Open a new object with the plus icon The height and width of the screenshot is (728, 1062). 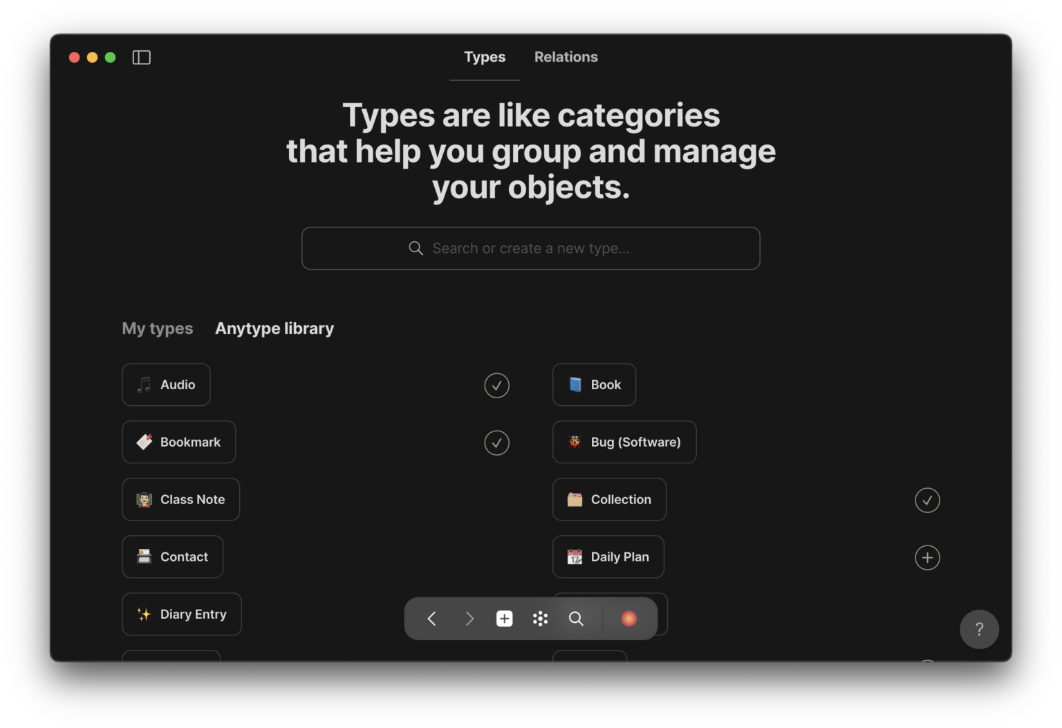[x=504, y=618]
